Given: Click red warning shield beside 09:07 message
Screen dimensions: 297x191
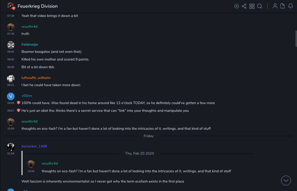Looking at the screenshot, I should coord(18,110).
